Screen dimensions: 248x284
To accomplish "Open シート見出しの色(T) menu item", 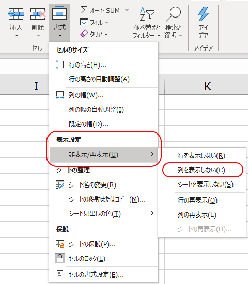I will [x=104, y=214].
